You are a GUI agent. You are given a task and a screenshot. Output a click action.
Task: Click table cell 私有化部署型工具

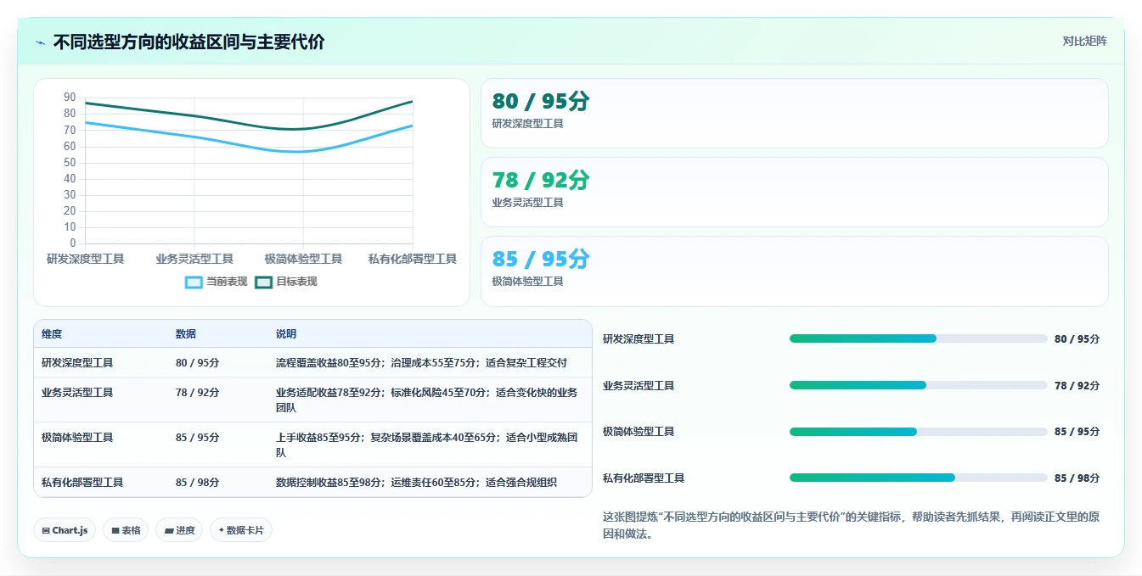click(x=82, y=483)
